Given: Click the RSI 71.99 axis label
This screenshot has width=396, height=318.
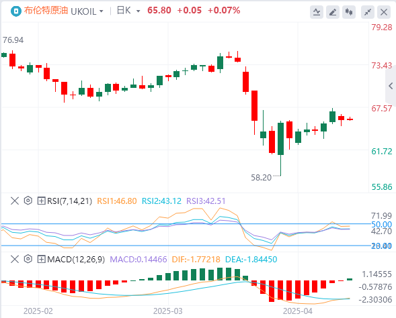Looking at the screenshot, I should pyautogui.click(x=382, y=216).
